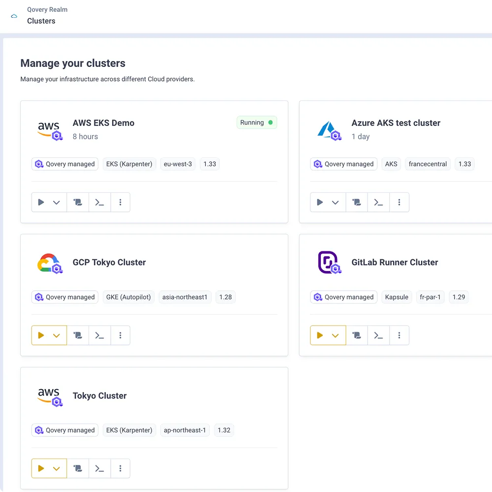
Task: Click the '1 day' uptime text
Action: tap(361, 136)
